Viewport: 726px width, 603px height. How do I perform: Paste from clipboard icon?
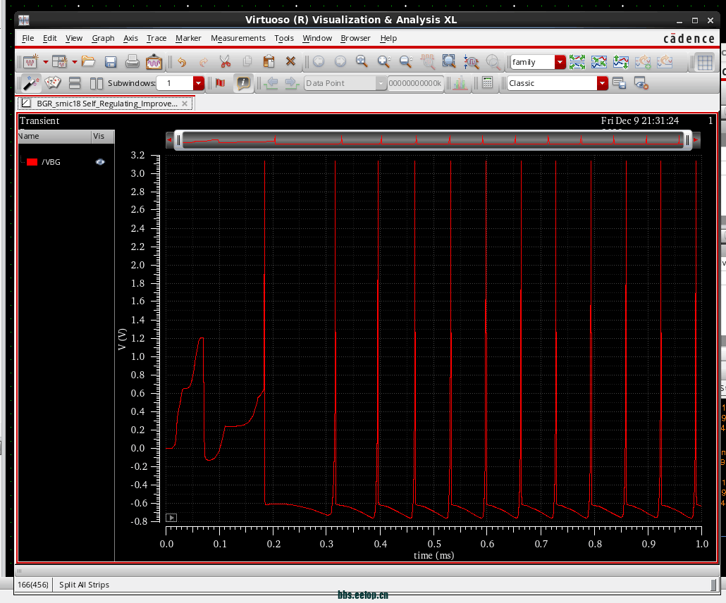pos(269,61)
